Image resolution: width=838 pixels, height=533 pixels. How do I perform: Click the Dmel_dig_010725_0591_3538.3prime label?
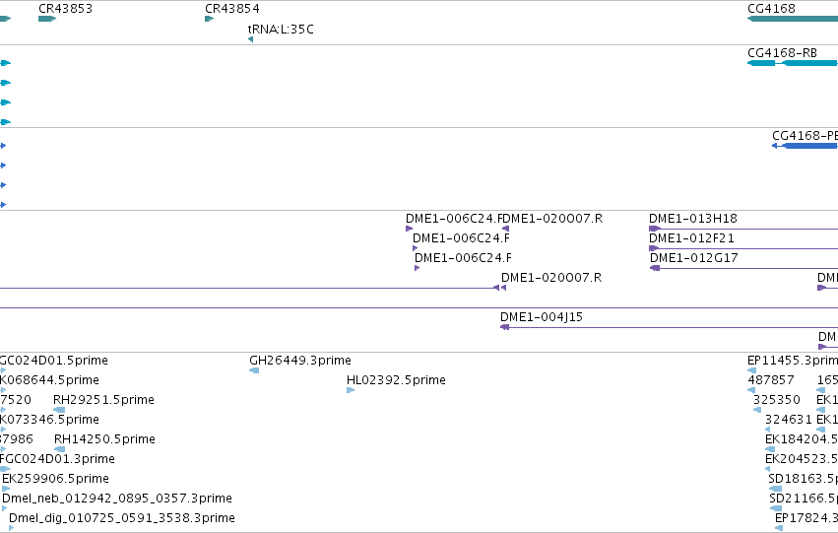point(122,518)
